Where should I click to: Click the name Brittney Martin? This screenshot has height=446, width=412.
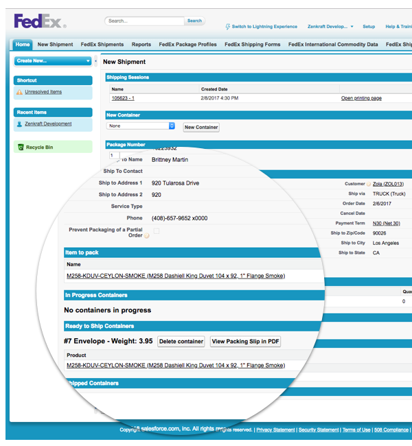click(x=170, y=160)
